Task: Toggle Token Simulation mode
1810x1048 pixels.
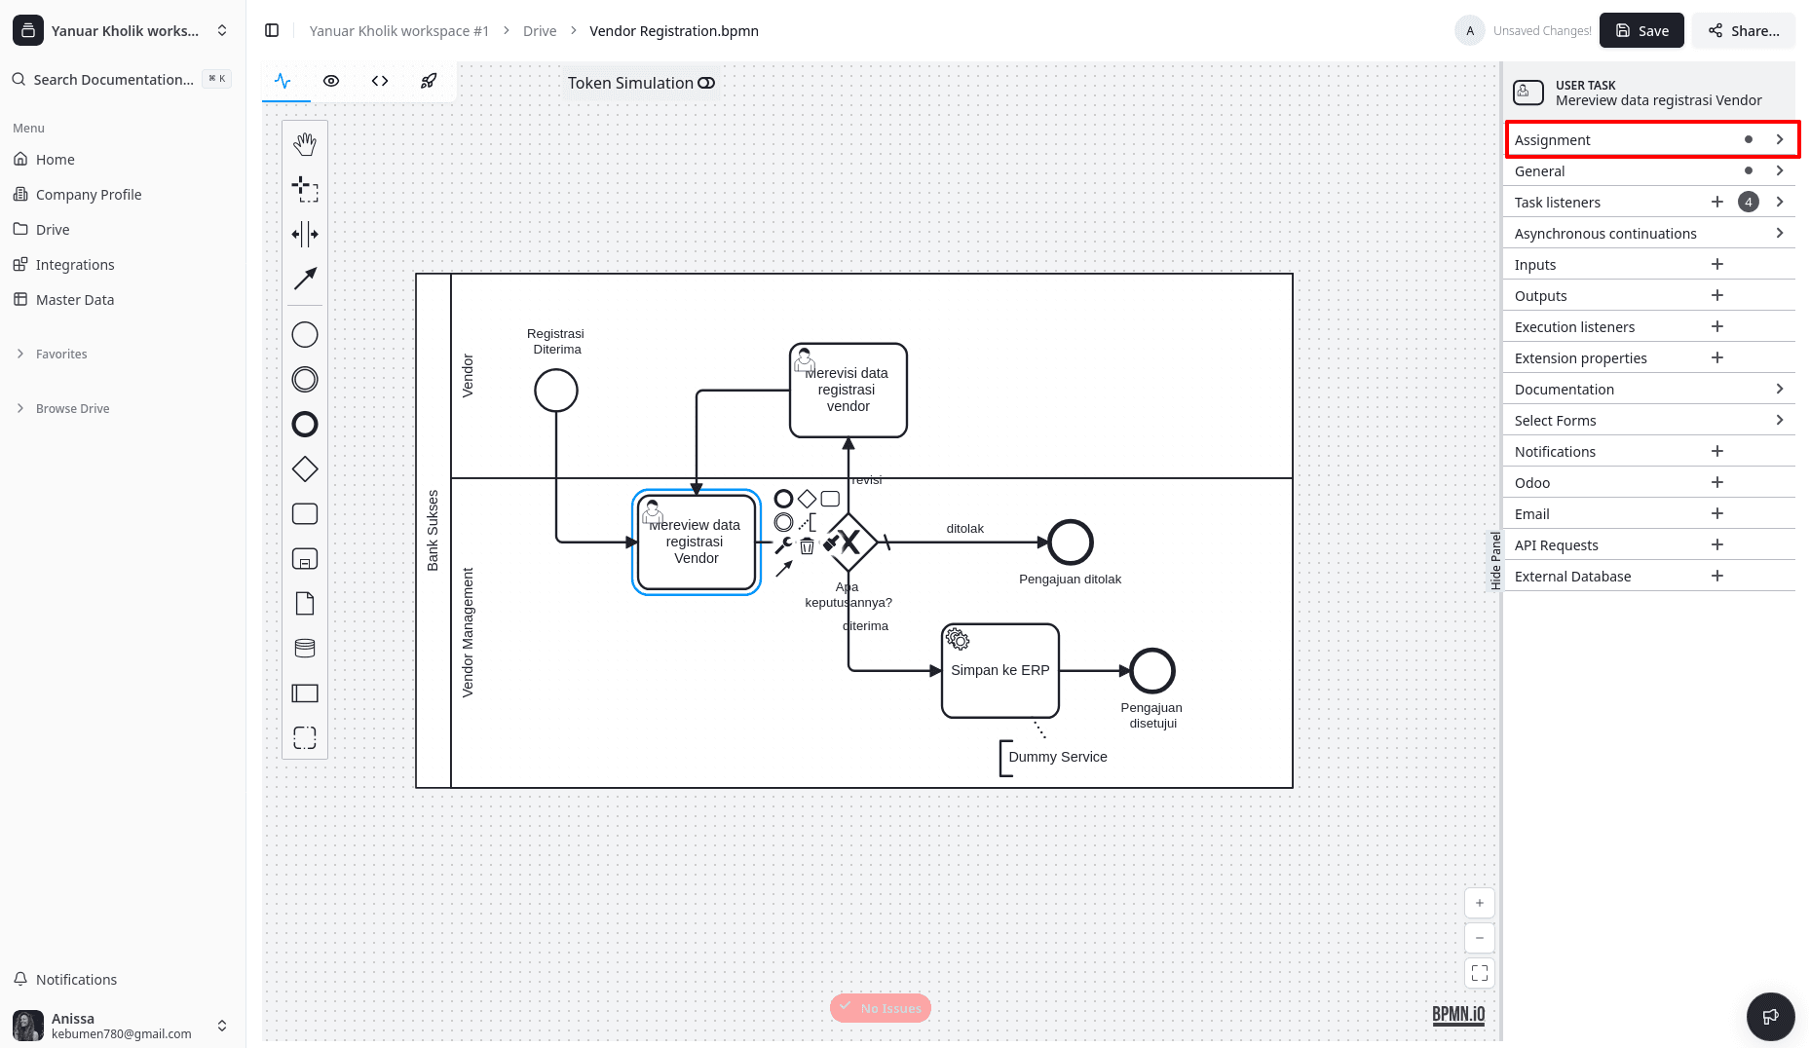Action: point(706,83)
